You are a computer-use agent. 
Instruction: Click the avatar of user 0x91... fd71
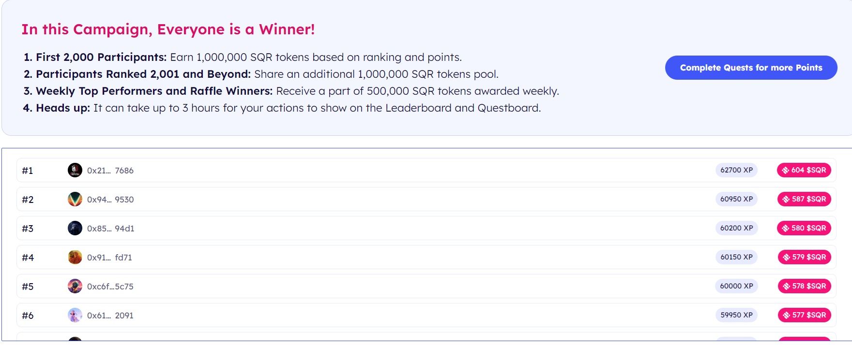[75, 257]
